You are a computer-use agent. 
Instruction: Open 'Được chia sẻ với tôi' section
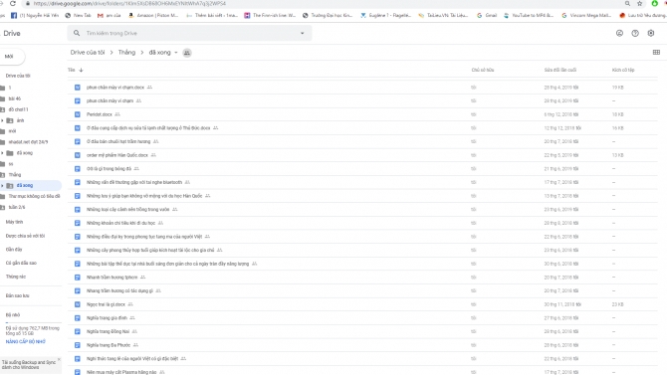pyautogui.click(x=25, y=236)
